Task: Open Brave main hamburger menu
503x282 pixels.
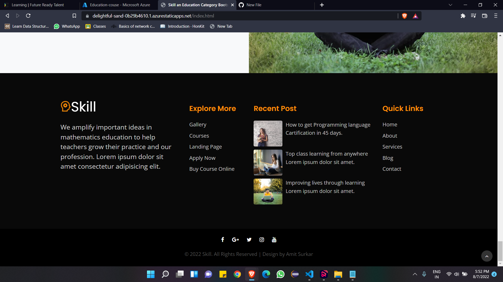Action: click(x=495, y=16)
